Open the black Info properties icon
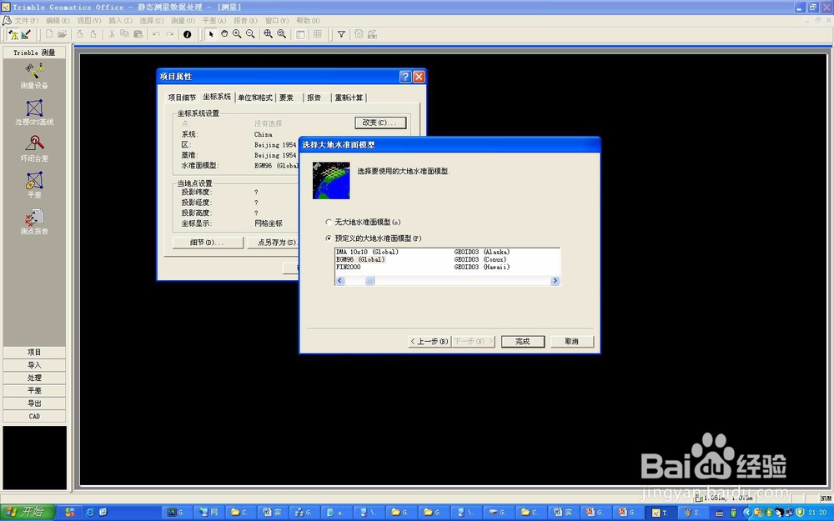This screenshot has width=834, height=521. tap(187, 34)
